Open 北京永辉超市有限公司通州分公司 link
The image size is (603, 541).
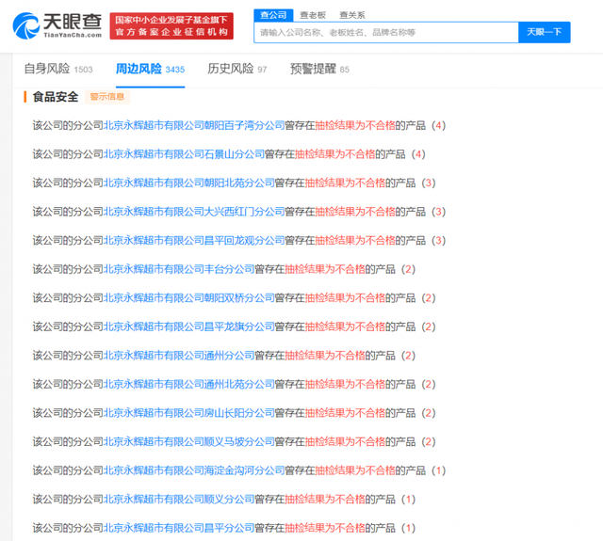(179, 356)
